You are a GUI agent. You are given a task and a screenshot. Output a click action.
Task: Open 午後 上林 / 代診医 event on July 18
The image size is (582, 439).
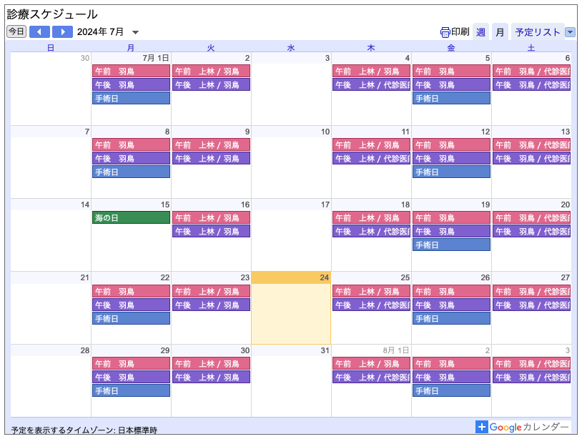coord(371,231)
